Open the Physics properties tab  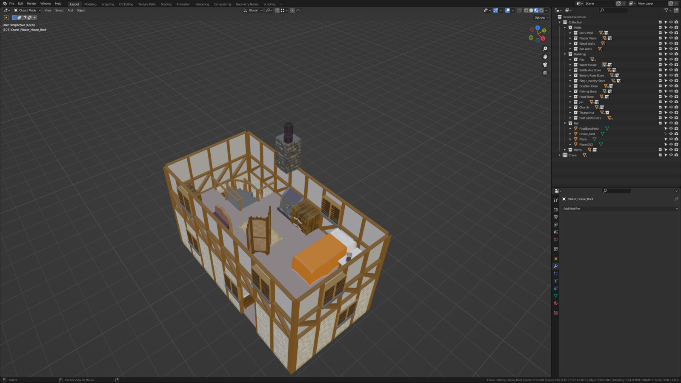click(x=555, y=281)
